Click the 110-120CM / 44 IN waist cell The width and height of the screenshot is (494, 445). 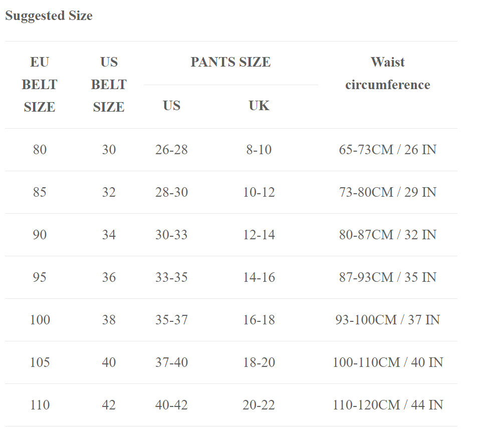tap(387, 405)
